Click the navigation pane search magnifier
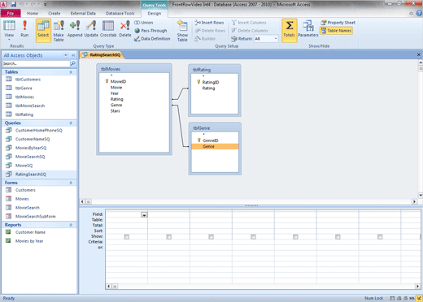Screen dimensions: 423x302 pyautogui.click(x=73, y=63)
